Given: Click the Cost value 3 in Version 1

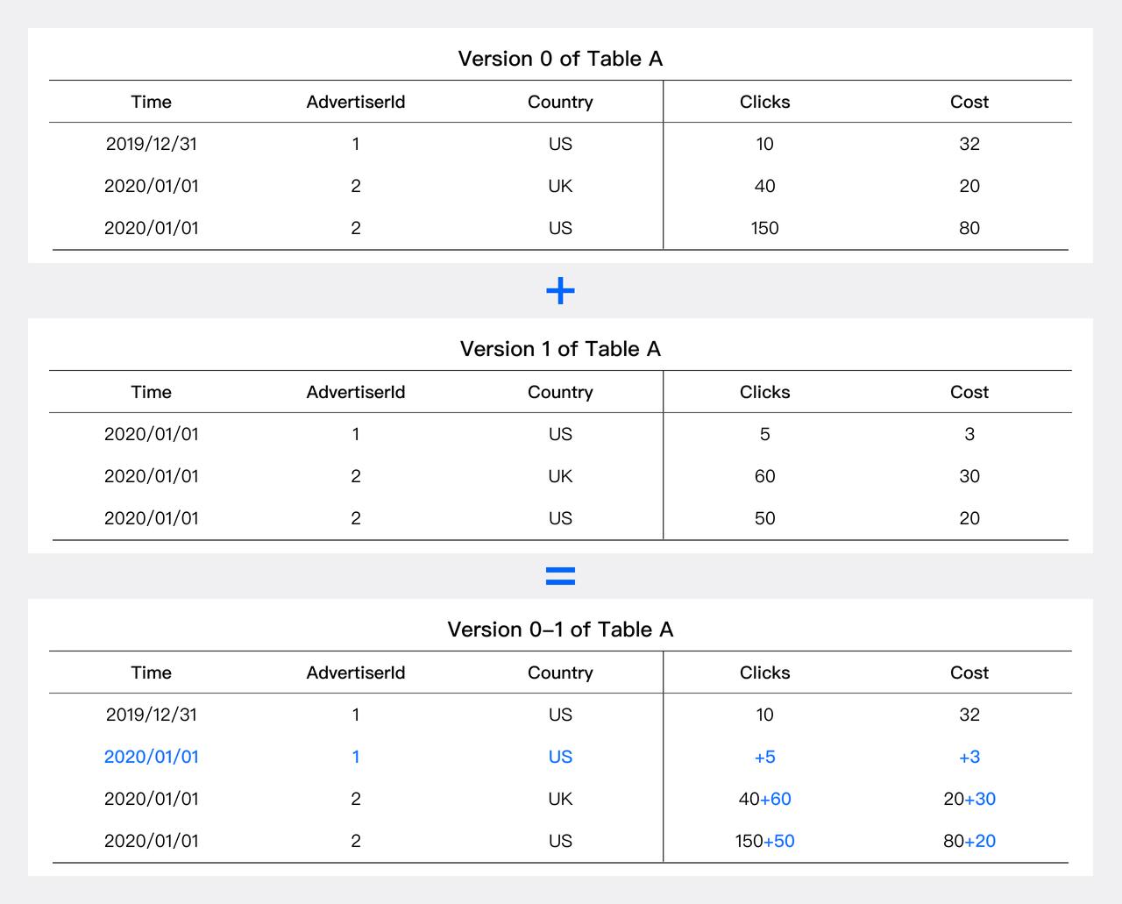Looking at the screenshot, I should [x=969, y=434].
